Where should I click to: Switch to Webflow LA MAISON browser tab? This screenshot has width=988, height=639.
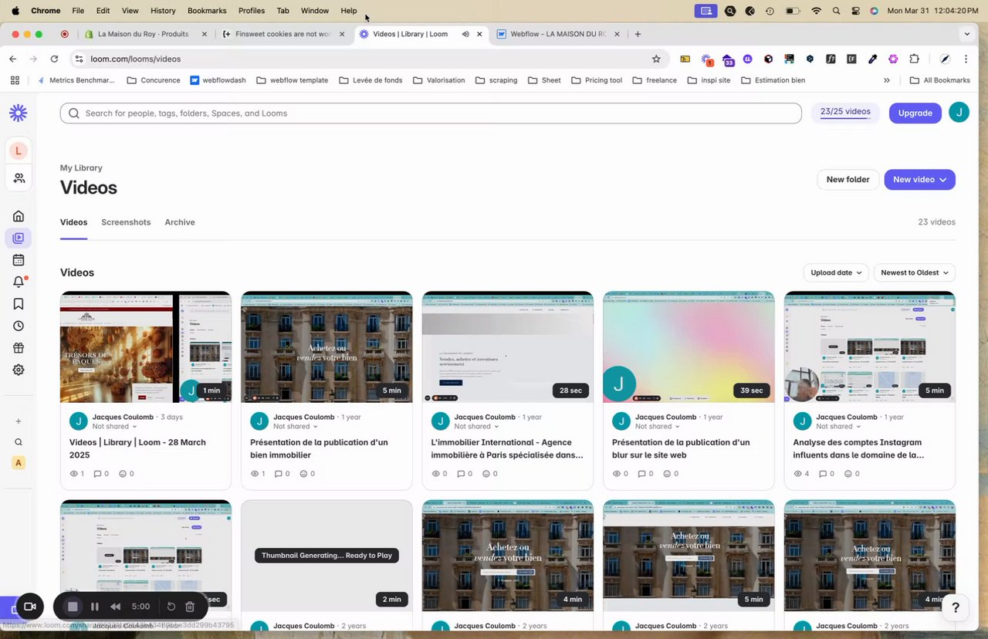tap(557, 34)
